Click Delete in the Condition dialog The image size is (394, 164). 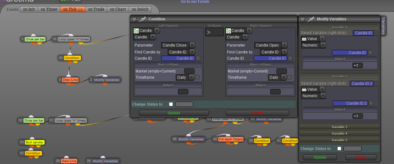(x=257, y=113)
